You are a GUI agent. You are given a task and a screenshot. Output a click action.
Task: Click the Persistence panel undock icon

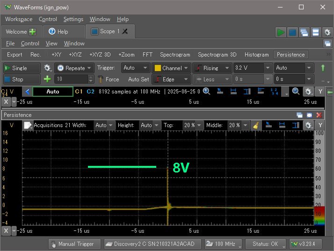299,115
